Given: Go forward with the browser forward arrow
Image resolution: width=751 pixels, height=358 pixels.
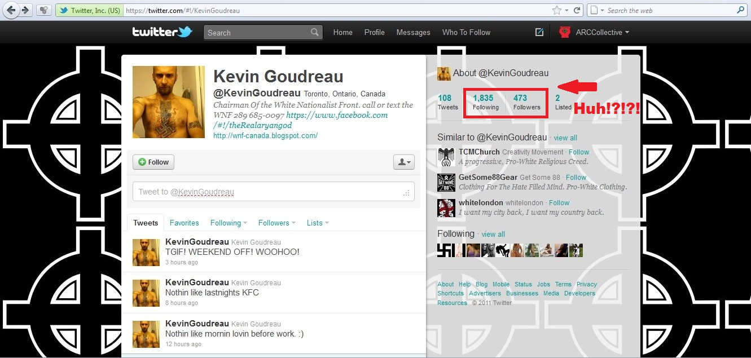Looking at the screenshot, I should 25,10.
